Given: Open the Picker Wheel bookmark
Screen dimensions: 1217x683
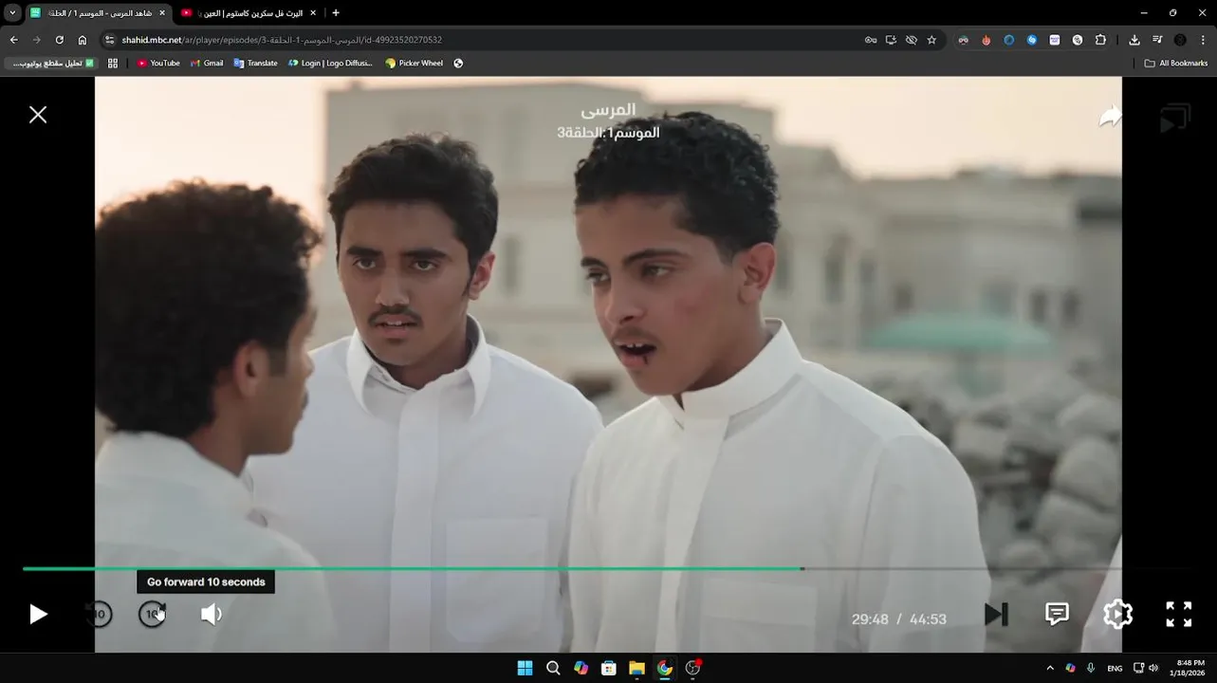Looking at the screenshot, I should click(x=414, y=64).
